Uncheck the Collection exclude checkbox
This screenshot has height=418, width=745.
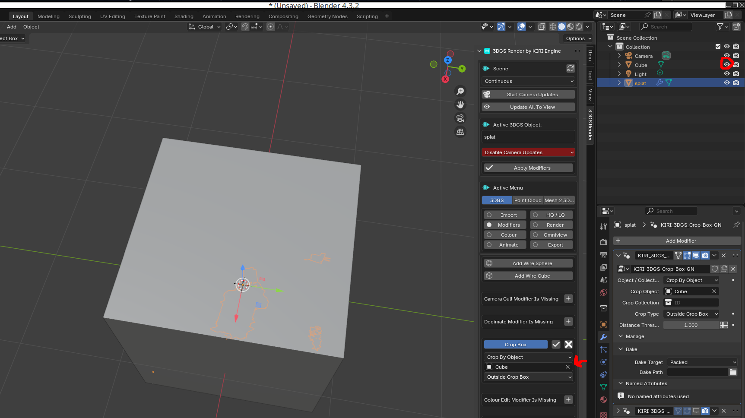click(x=718, y=47)
